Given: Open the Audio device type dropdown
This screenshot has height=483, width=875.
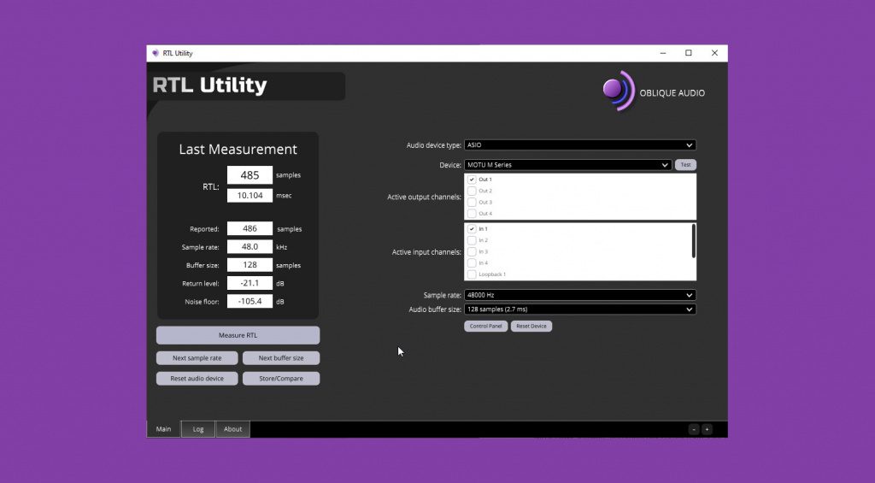Looking at the screenshot, I should click(579, 145).
